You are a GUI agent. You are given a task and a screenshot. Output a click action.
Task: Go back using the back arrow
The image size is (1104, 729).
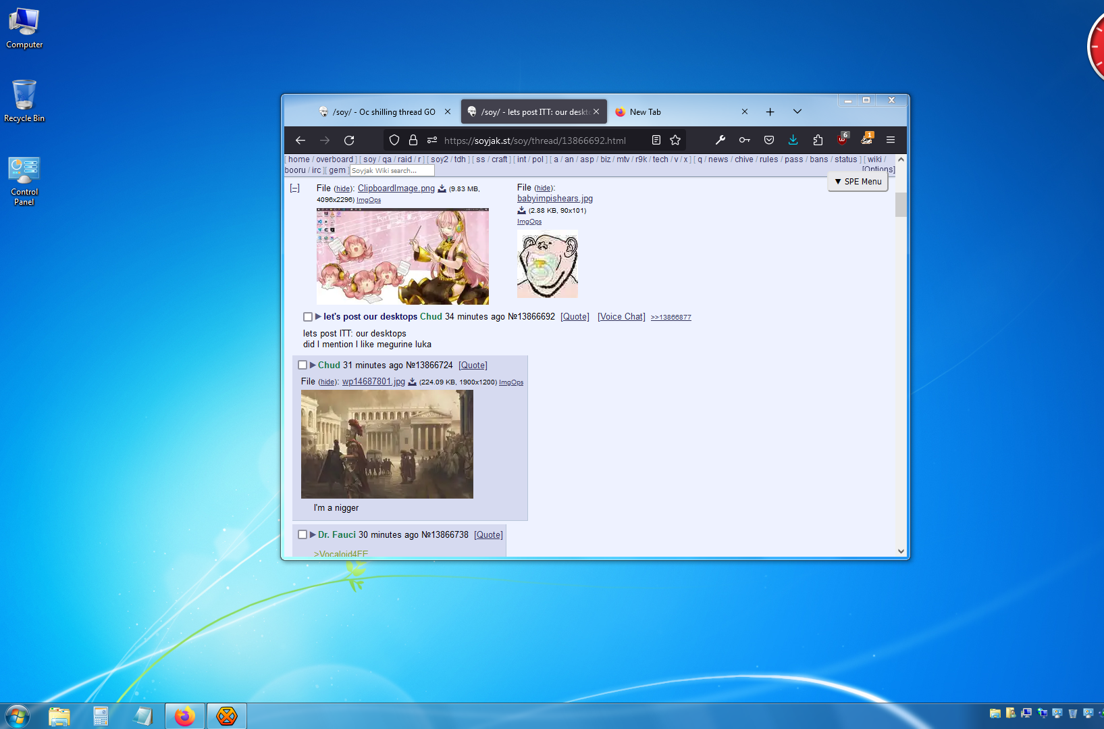pyautogui.click(x=300, y=141)
